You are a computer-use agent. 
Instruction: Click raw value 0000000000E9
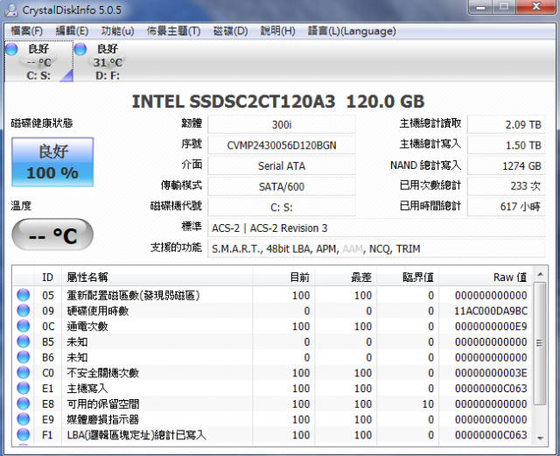(x=491, y=326)
